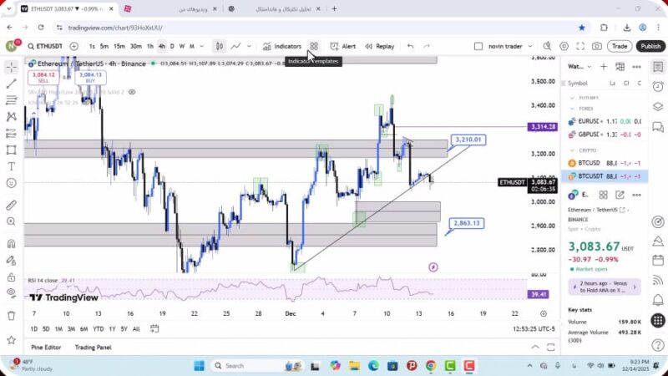
Task: Toggle the indicator visibility eye icon
Action: (x=11, y=292)
